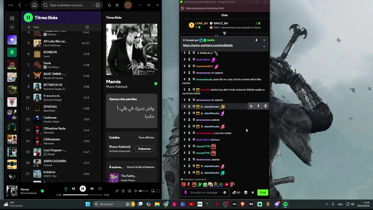Sort by duration clock column header

(x=87, y=27)
